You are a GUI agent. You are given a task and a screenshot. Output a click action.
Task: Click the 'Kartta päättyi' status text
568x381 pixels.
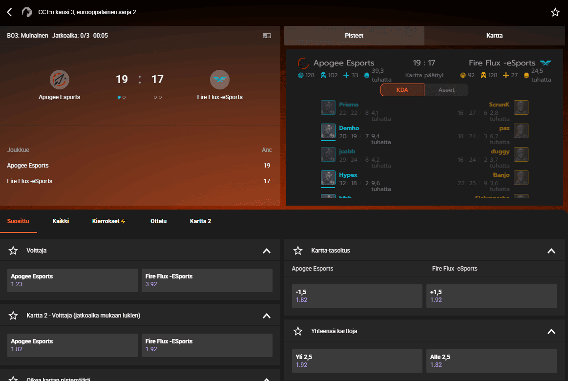(x=424, y=75)
